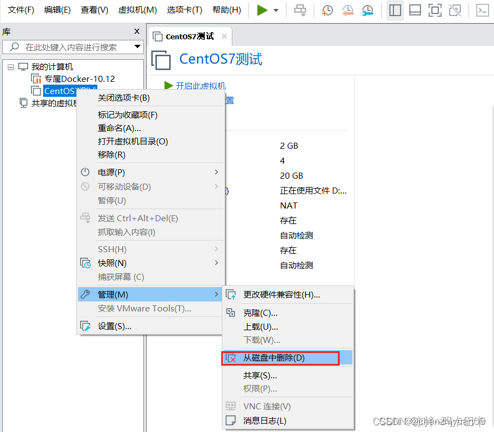
Task: Click the shared VMs tree icon
Action: point(23,103)
